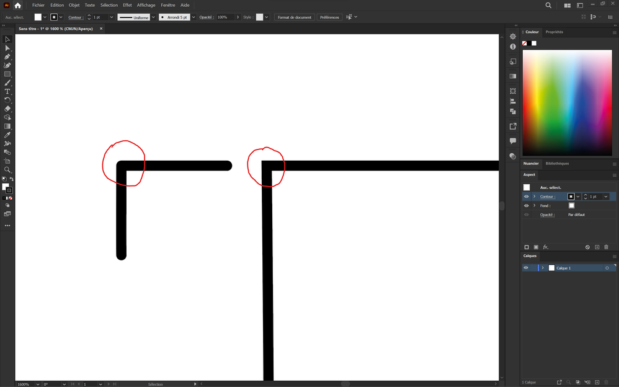Screen dimensions: 619x387
Task: Select the Eyedropper tool
Action: click(x=7, y=135)
